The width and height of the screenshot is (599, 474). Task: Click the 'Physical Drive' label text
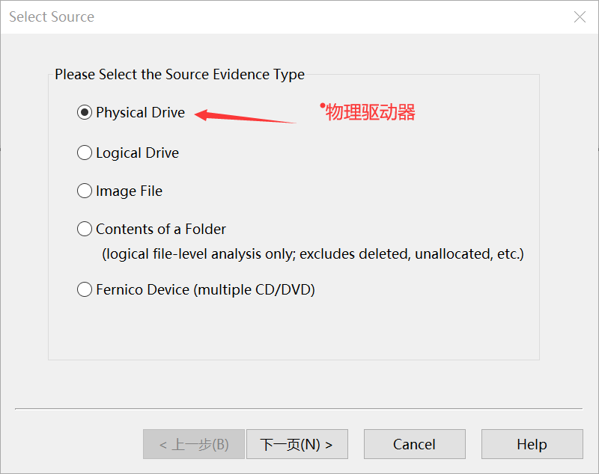point(140,113)
